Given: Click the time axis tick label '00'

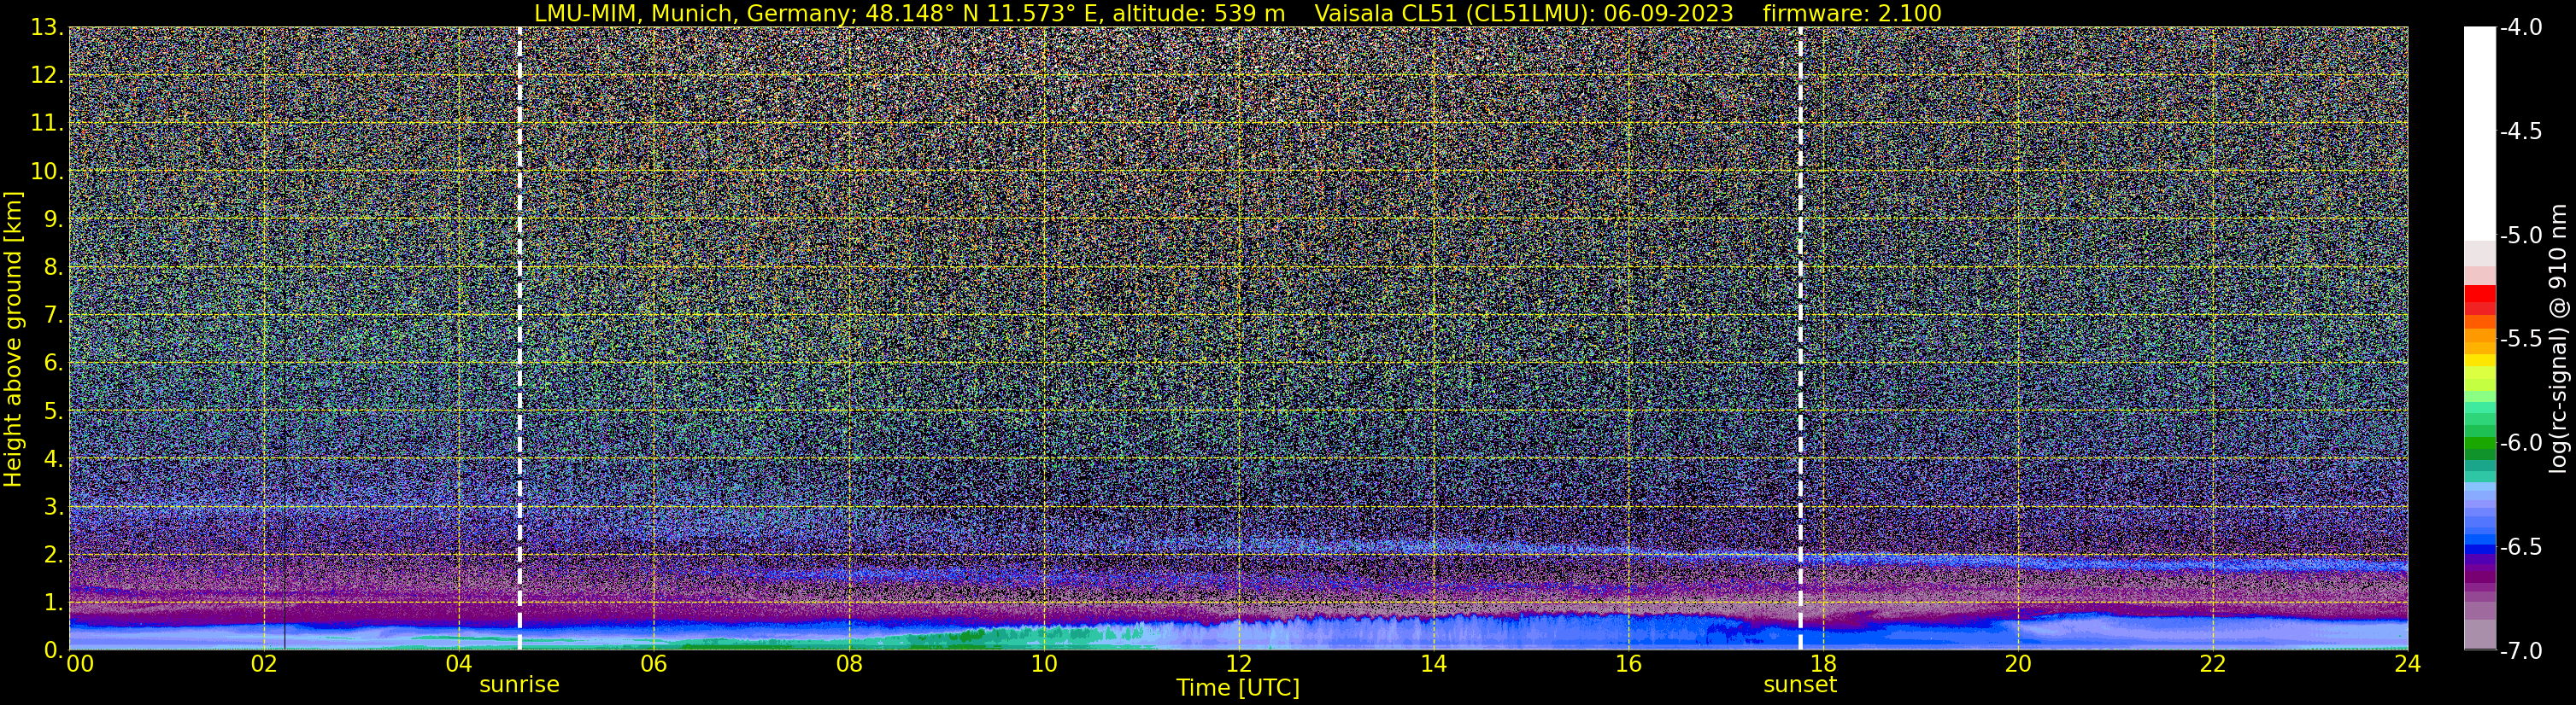Looking at the screenshot, I should click(x=80, y=664).
